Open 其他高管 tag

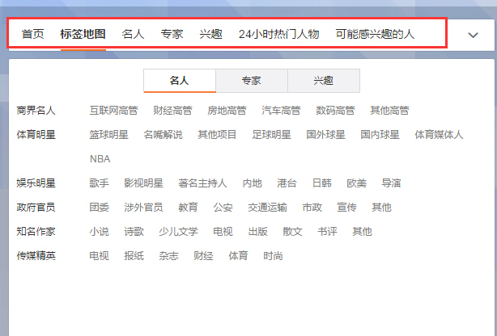click(389, 111)
